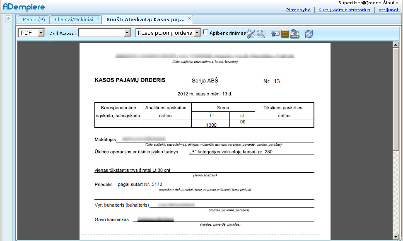Click the Mokėtojas label
This screenshot has height=241, width=403.
click(x=105, y=140)
